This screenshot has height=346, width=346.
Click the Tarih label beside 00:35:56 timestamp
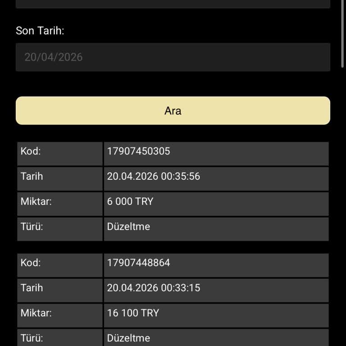pos(32,177)
